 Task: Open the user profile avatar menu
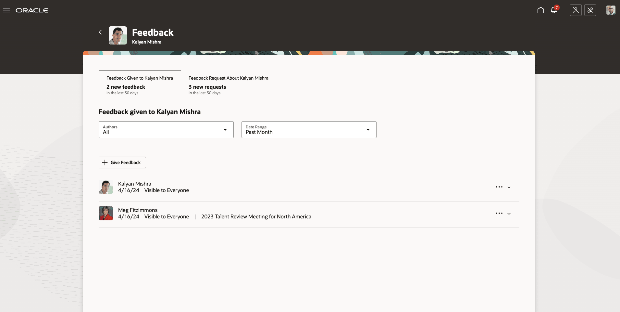pos(611,10)
